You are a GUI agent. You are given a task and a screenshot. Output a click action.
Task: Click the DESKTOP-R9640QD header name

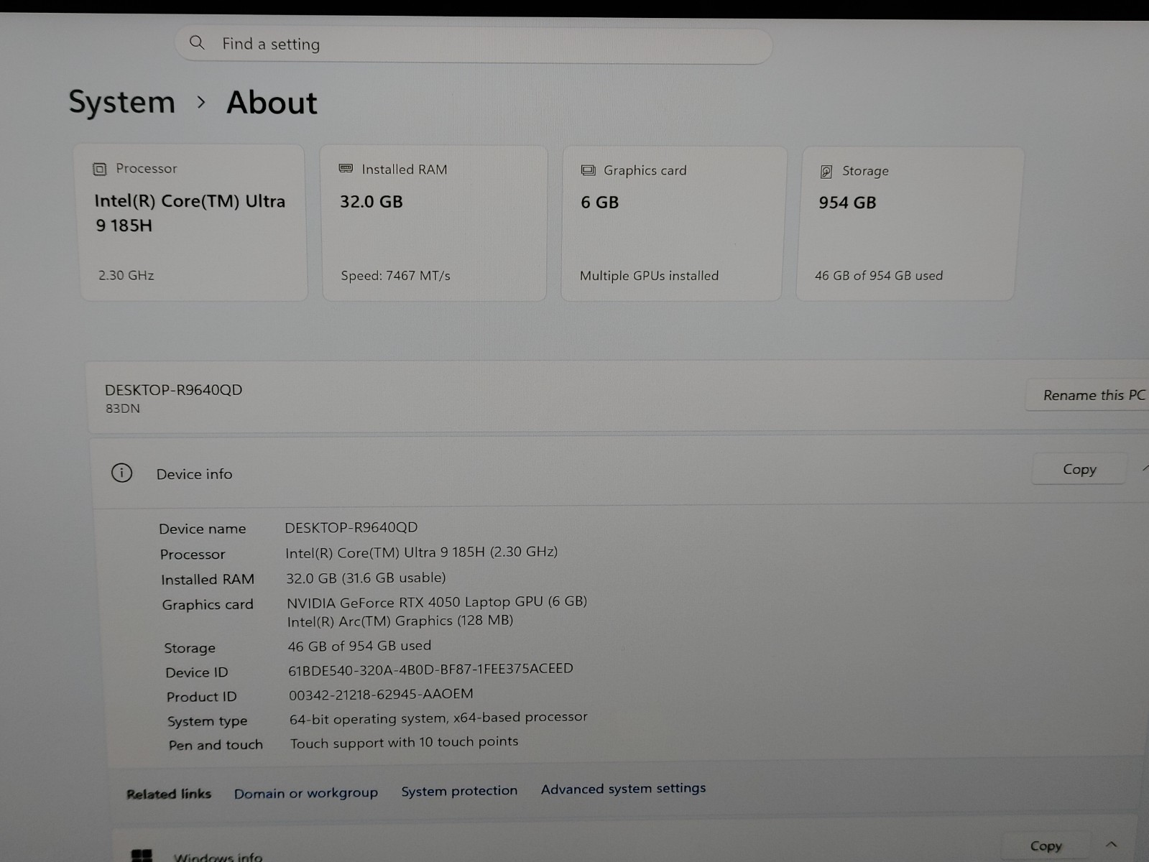point(173,390)
